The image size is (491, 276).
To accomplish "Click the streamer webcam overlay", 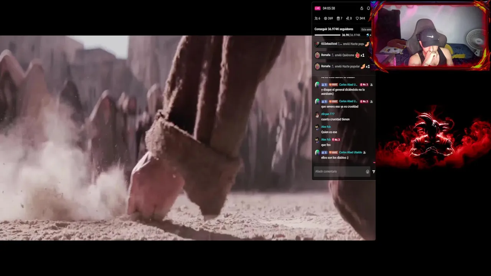I will click(430, 36).
